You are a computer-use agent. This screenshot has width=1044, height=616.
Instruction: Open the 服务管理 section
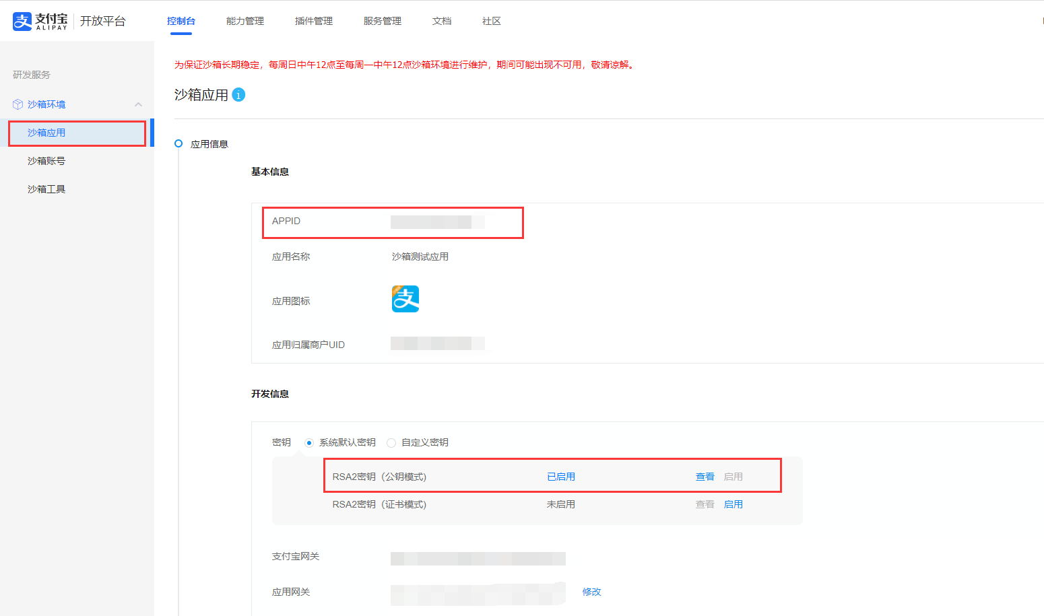(382, 21)
